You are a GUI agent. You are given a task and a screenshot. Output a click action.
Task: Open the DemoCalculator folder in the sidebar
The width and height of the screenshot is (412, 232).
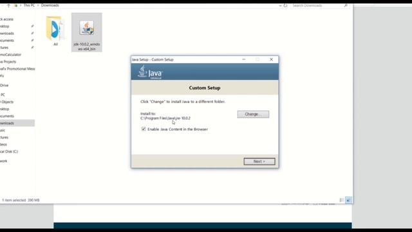pyautogui.click(x=11, y=55)
